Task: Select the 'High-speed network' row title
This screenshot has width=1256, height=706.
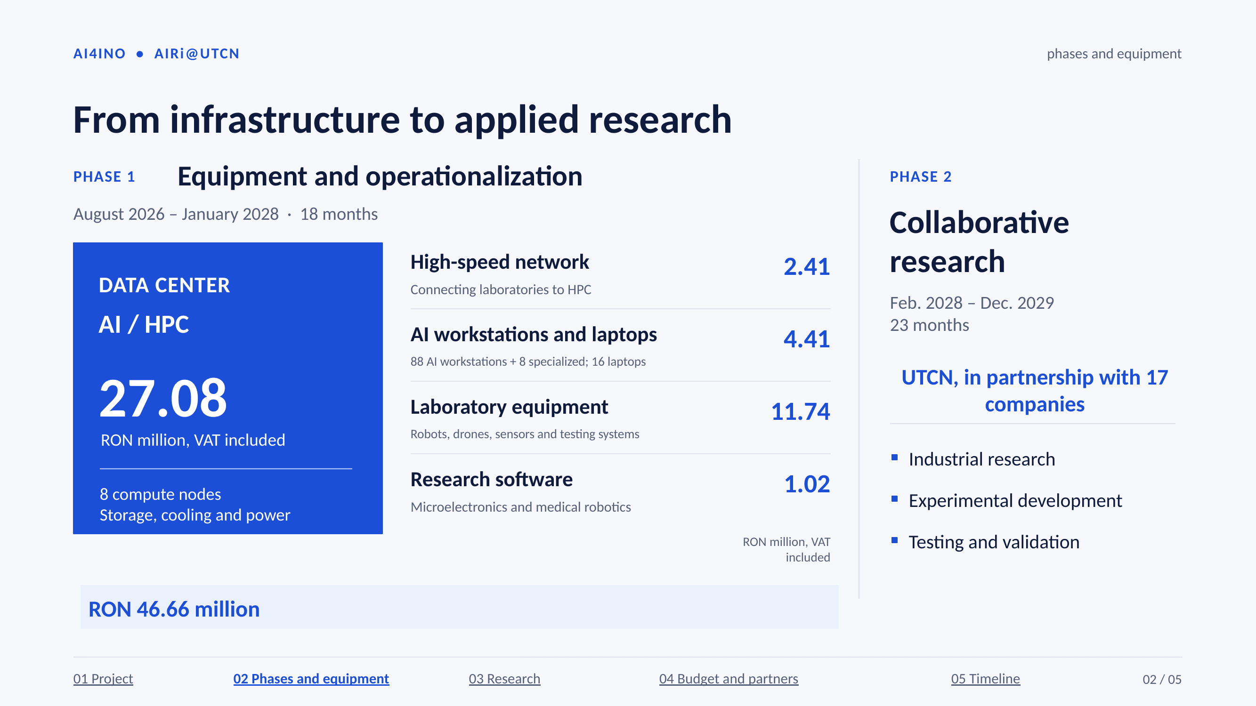Action: click(500, 262)
